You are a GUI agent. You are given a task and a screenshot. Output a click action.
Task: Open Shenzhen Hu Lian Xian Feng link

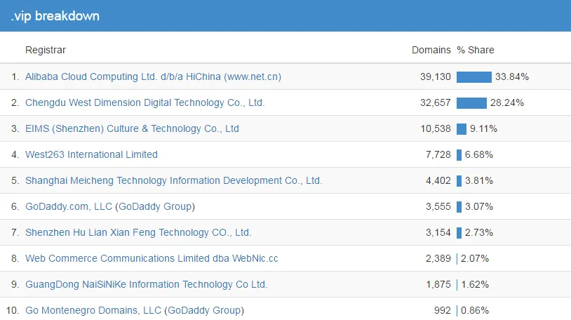pos(138,232)
